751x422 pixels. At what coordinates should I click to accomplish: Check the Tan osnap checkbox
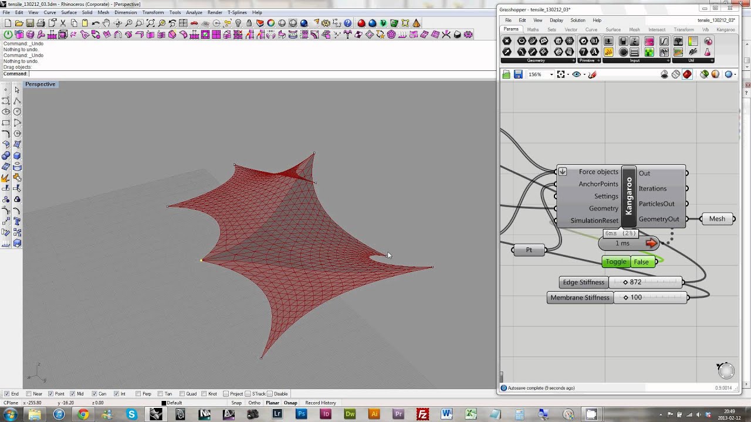click(160, 394)
